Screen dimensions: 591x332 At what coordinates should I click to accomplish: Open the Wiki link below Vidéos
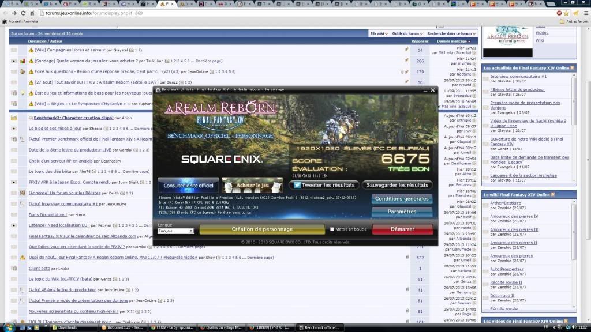click(540, 40)
